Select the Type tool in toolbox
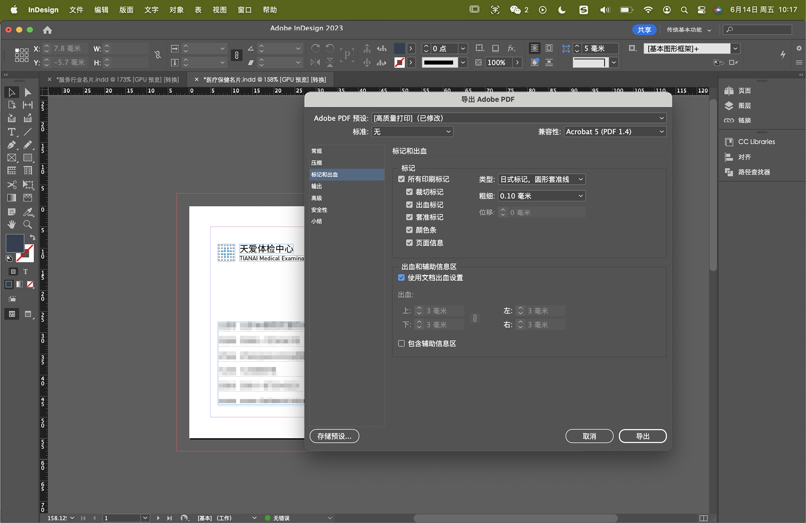This screenshot has height=523, width=806. 11,132
